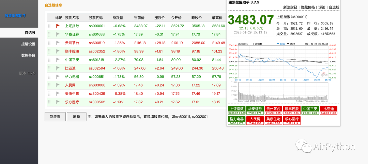
Task: Select the 上证指数 tile in popup
Action: point(236,110)
